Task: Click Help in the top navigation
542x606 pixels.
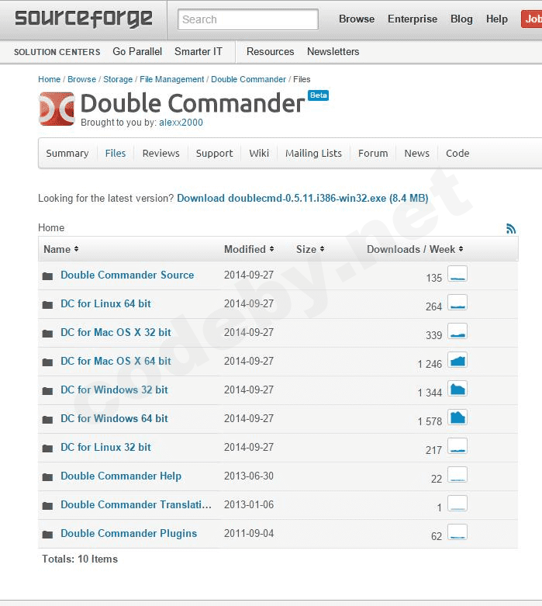Action: (497, 19)
